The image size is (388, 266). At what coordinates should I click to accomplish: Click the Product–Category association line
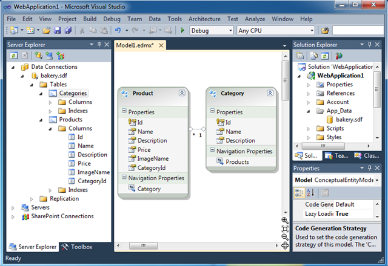197,129
